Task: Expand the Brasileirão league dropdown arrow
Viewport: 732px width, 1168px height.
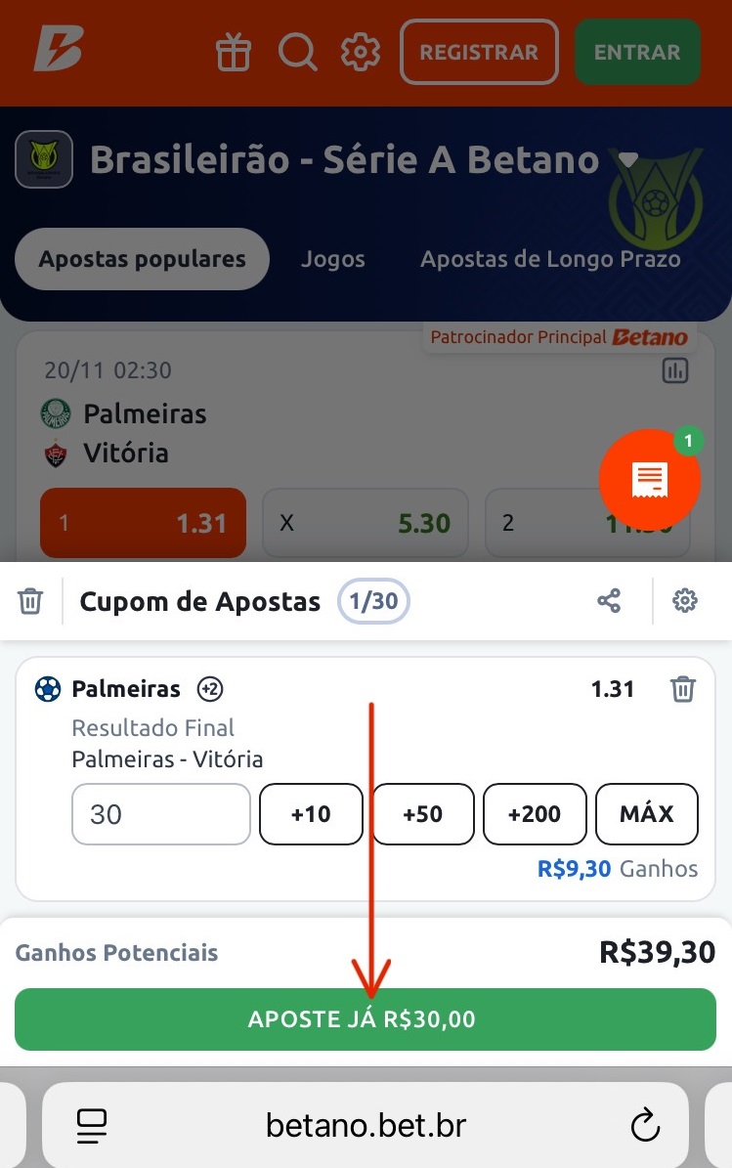Action: (x=628, y=159)
